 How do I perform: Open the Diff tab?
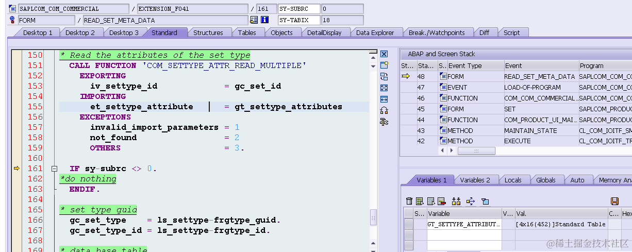pos(484,32)
